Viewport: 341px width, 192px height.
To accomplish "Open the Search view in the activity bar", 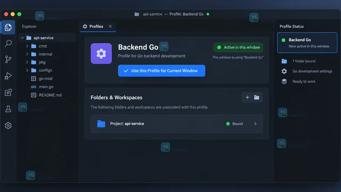I will click(x=8, y=43).
